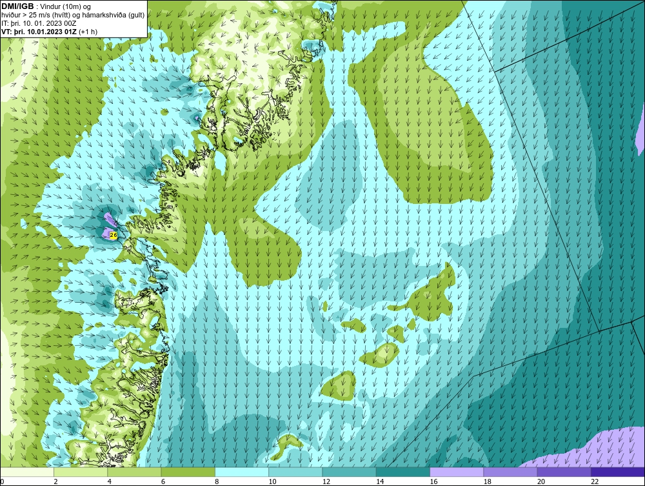Click the legend scale label "22"
This screenshot has height=486, width=645.
tap(595, 482)
